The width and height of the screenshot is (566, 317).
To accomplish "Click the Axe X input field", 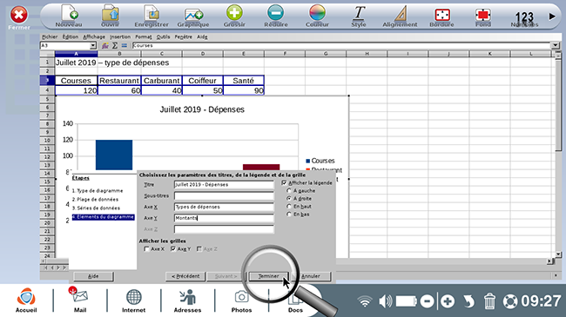I will [x=224, y=207].
